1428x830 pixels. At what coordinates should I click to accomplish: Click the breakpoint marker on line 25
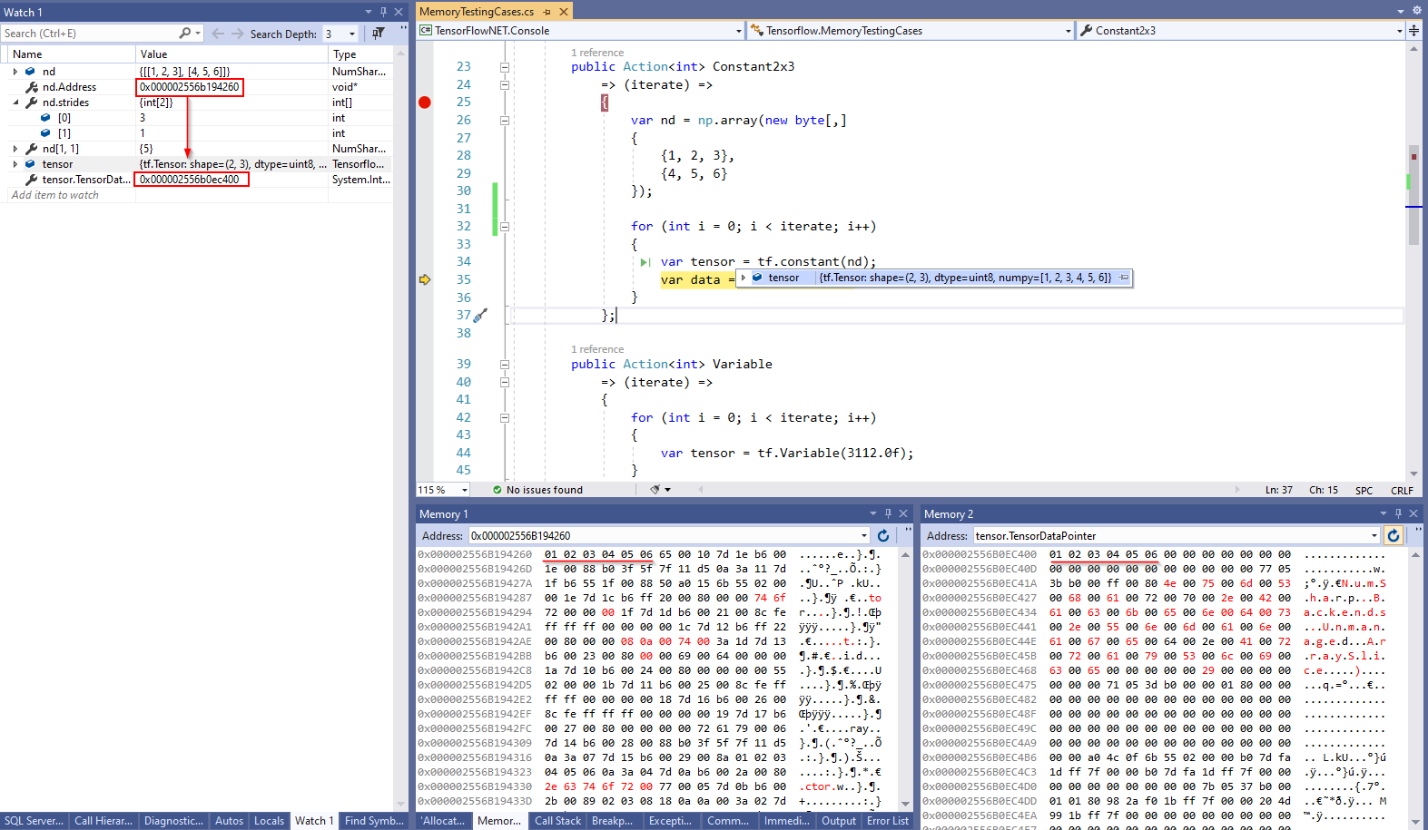(424, 103)
